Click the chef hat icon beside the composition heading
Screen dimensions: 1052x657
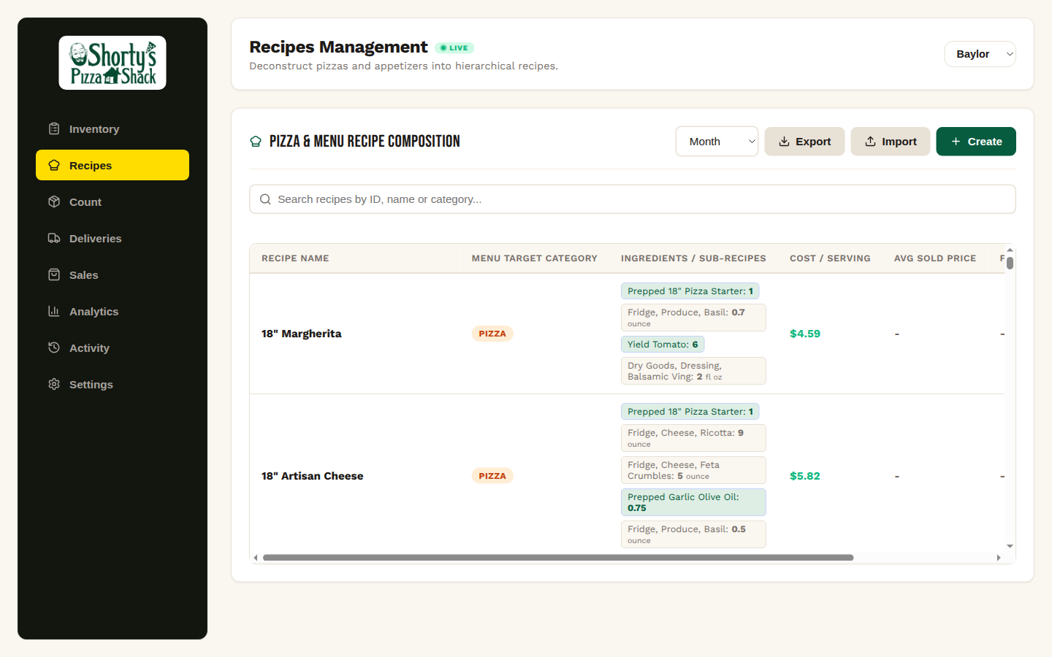pos(256,142)
